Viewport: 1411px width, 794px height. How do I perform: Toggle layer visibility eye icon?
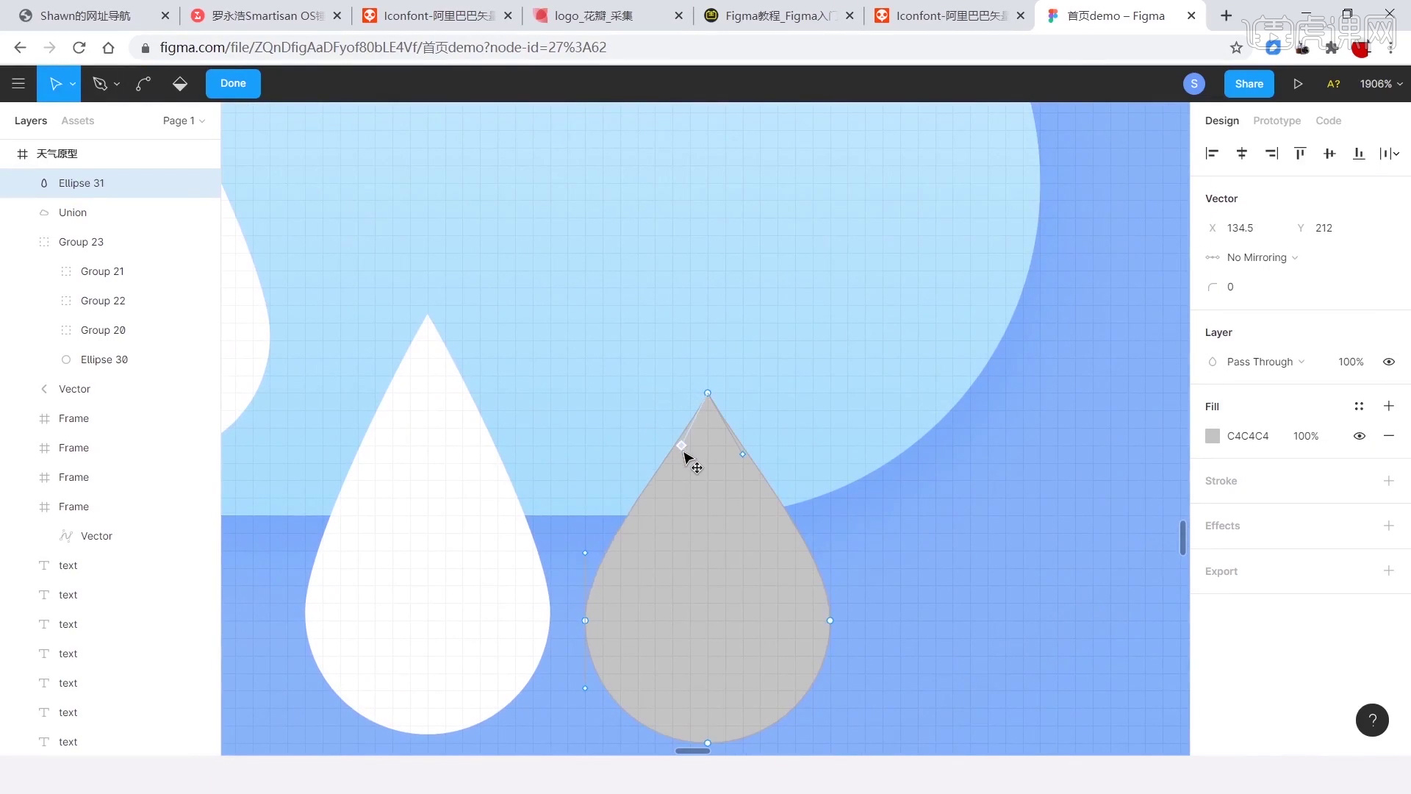tap(1387, 361)
